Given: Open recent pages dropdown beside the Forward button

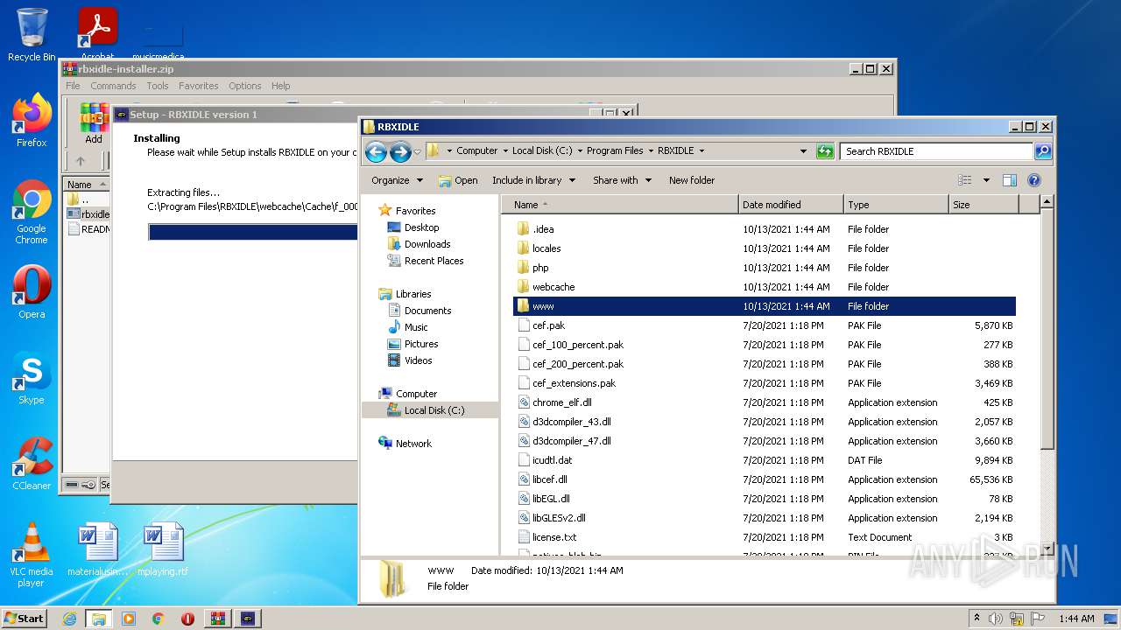Looking at the screenshot, I should (x=417, y=151).
